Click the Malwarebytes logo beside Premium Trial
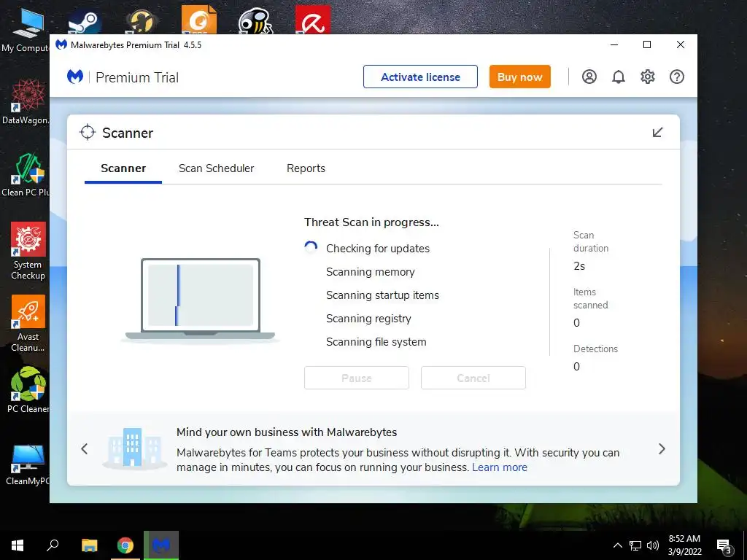 pyautogui.click(x=75, y=77)
